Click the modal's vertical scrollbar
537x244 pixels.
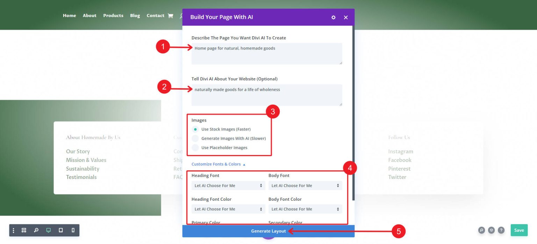353,113
